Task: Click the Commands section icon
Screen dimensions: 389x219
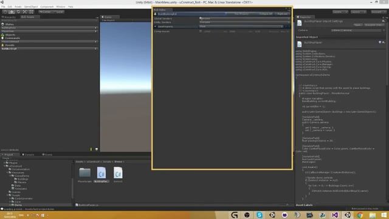Action: tap(2, 38)
